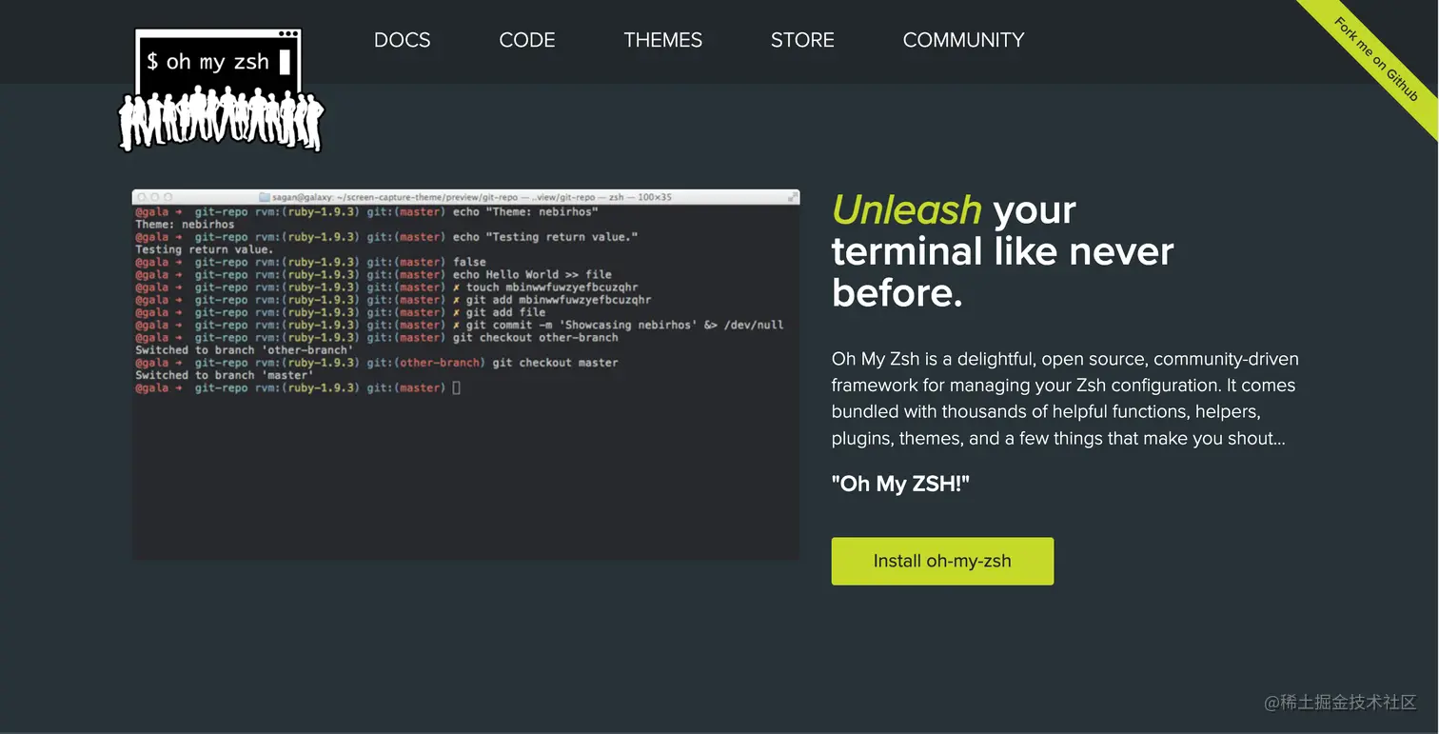The height and width of the screenshot is (734, 1439).
Task: Click the "Oh My ZSH!" quote text
Action: pyautogui.click(x=900, y=484)
